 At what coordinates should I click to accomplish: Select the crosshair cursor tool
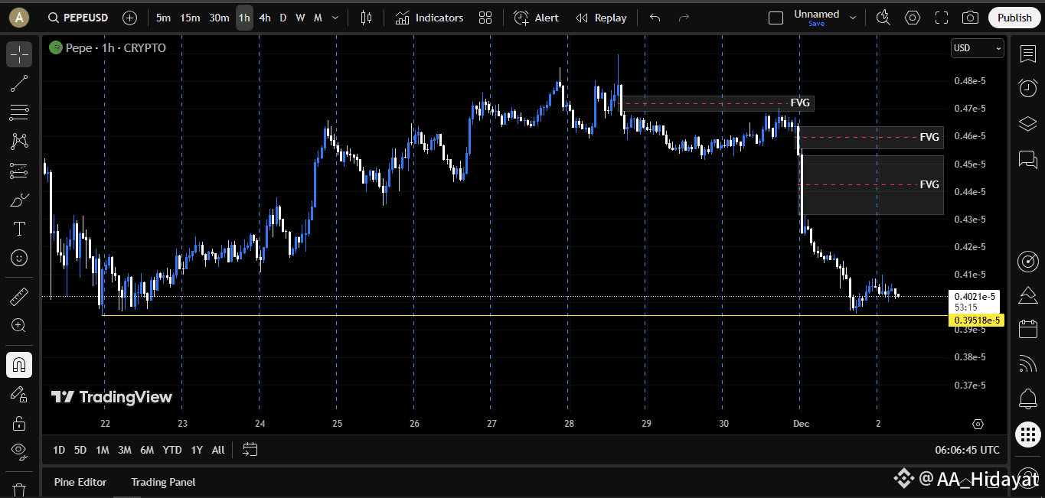19,54
